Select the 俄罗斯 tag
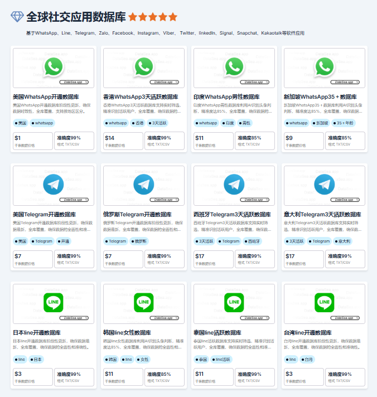 pyautogui.click(x=139, y=241)
